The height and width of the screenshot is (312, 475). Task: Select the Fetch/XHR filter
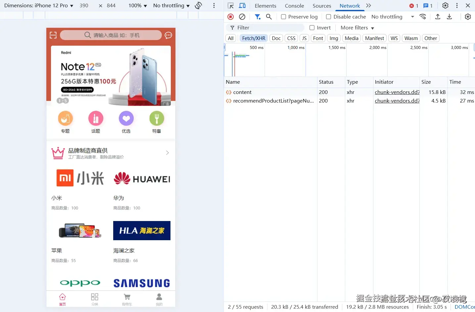(254, 38)
